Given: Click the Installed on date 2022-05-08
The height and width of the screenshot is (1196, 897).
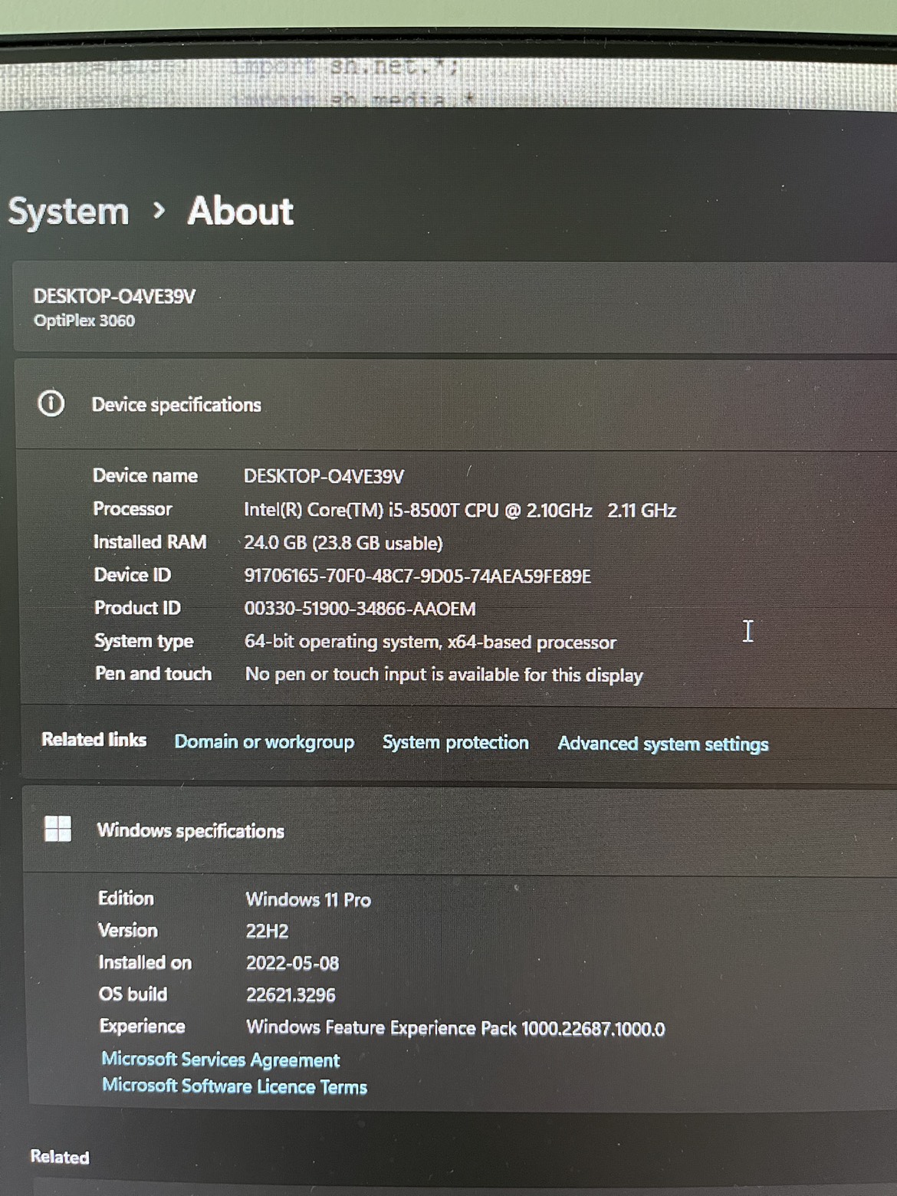Looking at the screenshot, I should pos(292,964).
